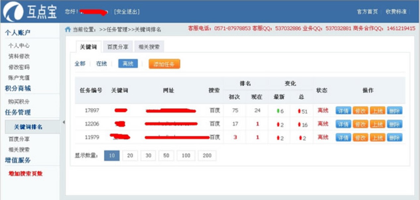Click 修改 for task 12206
This screenshot has height=200, width=420.
[360, 124]
